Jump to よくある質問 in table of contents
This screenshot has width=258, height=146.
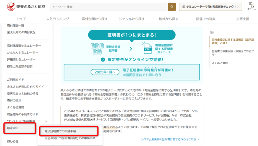click(220, 63)
